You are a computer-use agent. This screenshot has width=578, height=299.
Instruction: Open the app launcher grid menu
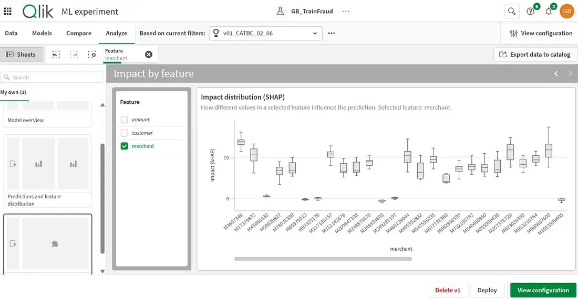[x=7, y=11]
